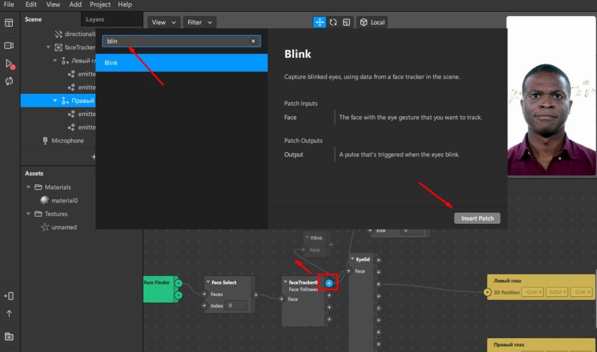Open the View dropdown in viewport

point(163,22)
